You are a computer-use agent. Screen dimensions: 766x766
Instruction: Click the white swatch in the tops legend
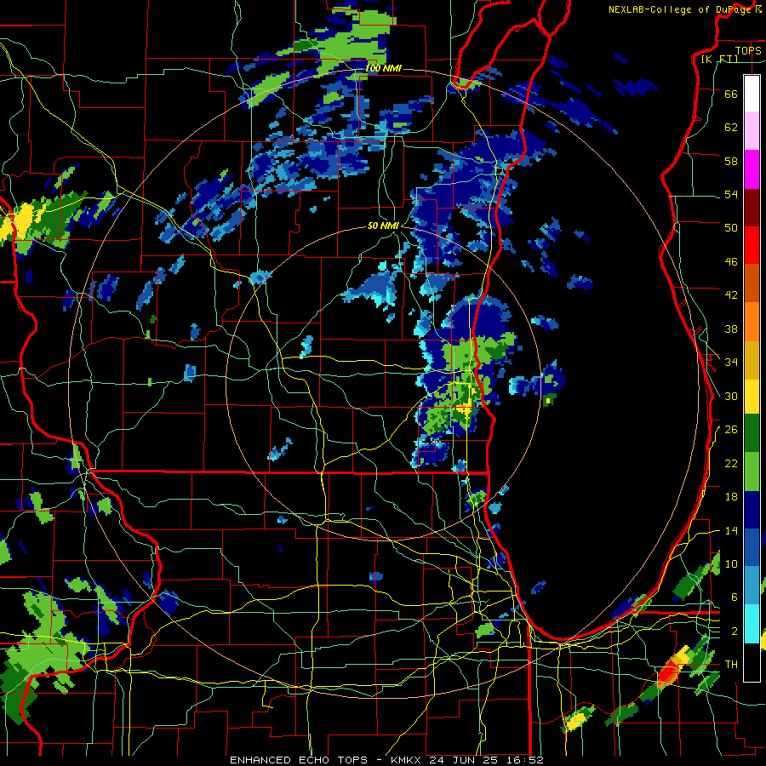click(752, 94)
